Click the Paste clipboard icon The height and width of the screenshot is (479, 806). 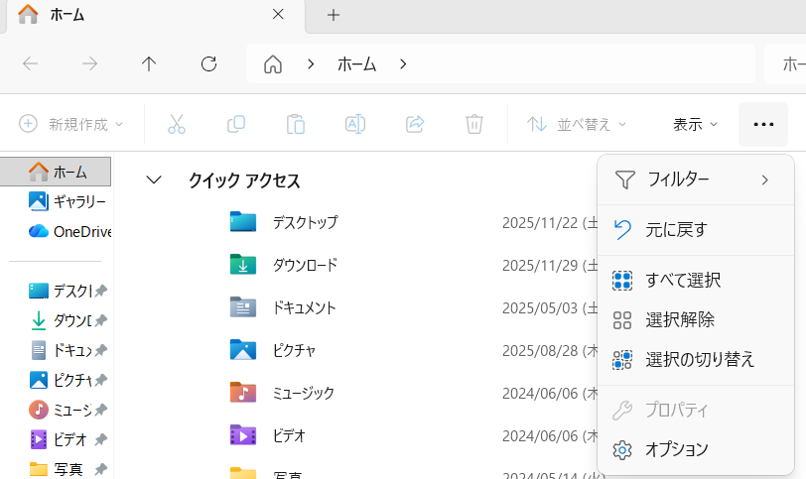click(296, 124)
